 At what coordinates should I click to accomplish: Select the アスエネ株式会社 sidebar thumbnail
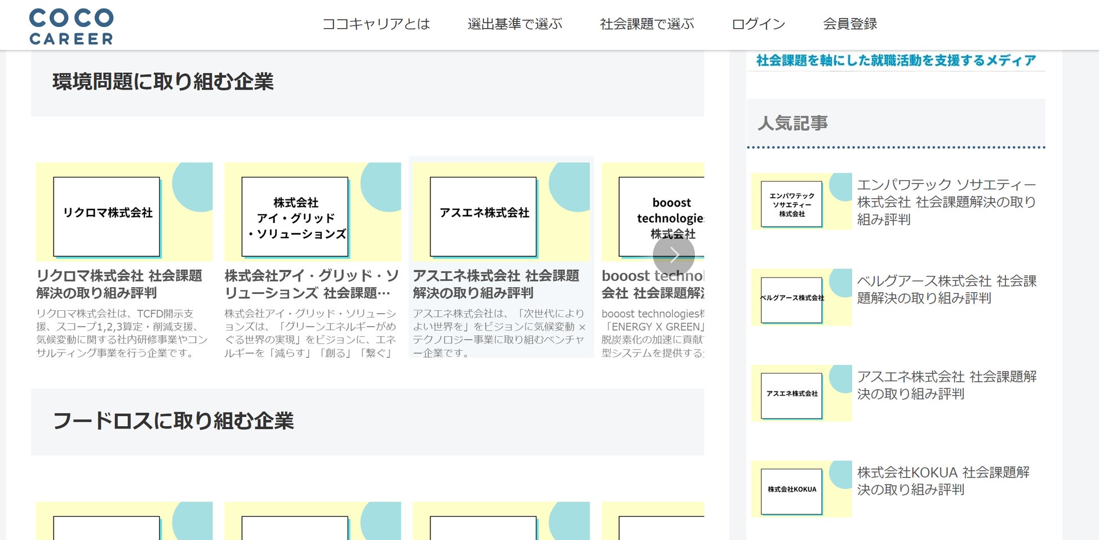[x=801, y=393]
